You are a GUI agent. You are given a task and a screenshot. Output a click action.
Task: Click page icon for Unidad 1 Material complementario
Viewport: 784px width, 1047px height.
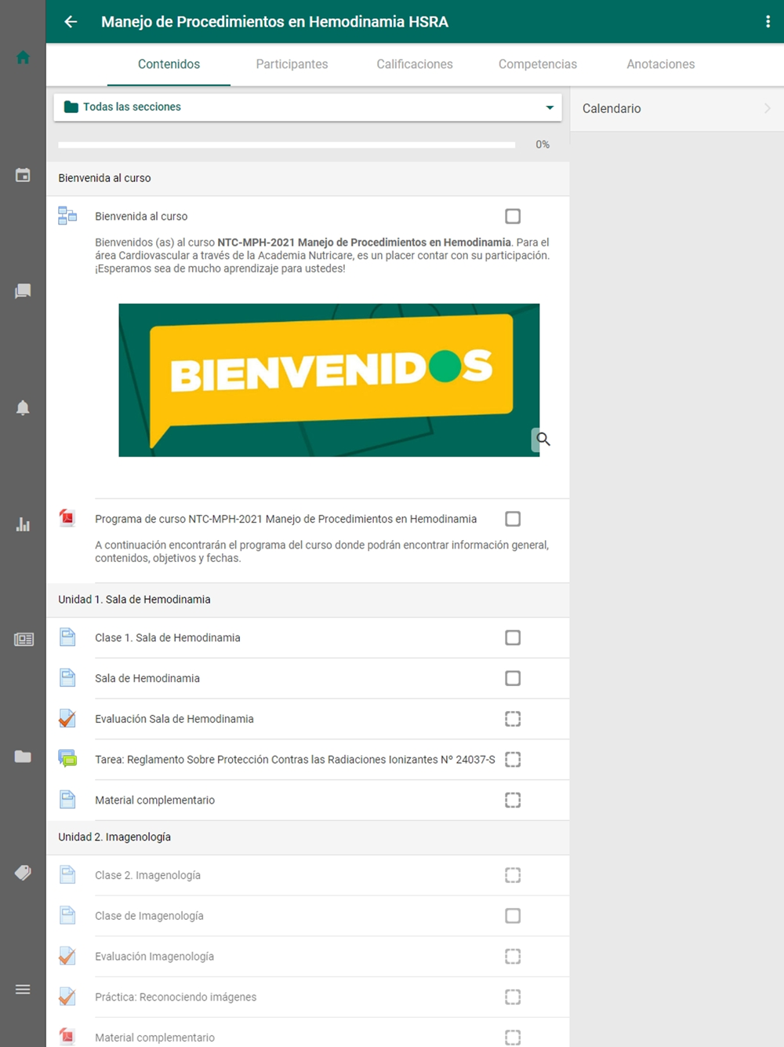pos(67,800)
